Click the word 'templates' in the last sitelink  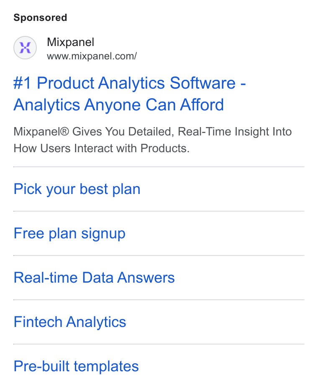(x=106, y=367)
